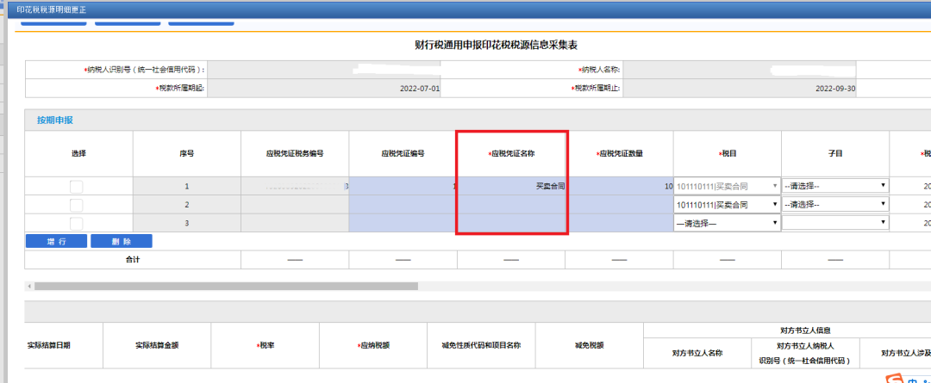Click row 2 应税凭证名称 input cell

click(x=511, y=205)
